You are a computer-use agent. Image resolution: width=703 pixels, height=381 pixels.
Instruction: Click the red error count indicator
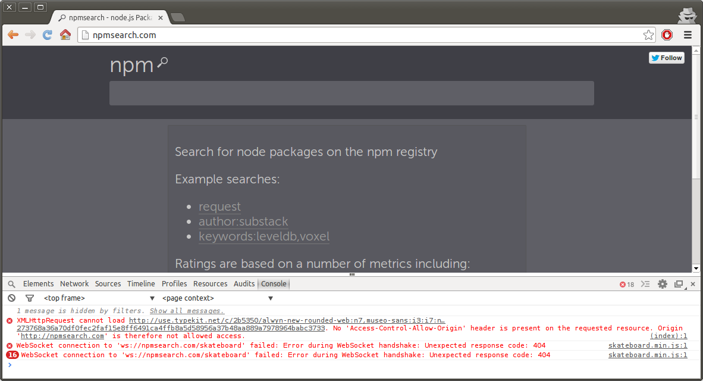click(627, 285)
